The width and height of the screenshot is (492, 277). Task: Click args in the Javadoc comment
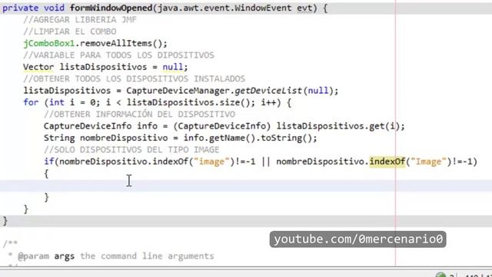[65, 256]
